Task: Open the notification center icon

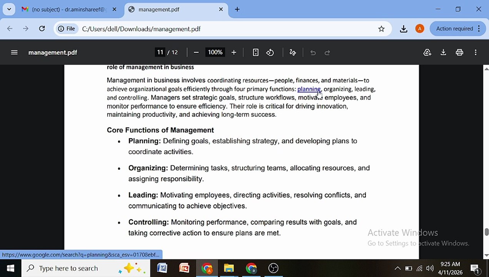Action: point(475,268)
